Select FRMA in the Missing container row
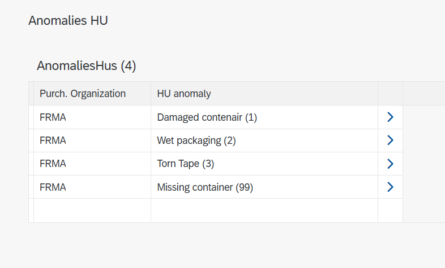Screen dimensions: 445x268 [x=53, y=187]
